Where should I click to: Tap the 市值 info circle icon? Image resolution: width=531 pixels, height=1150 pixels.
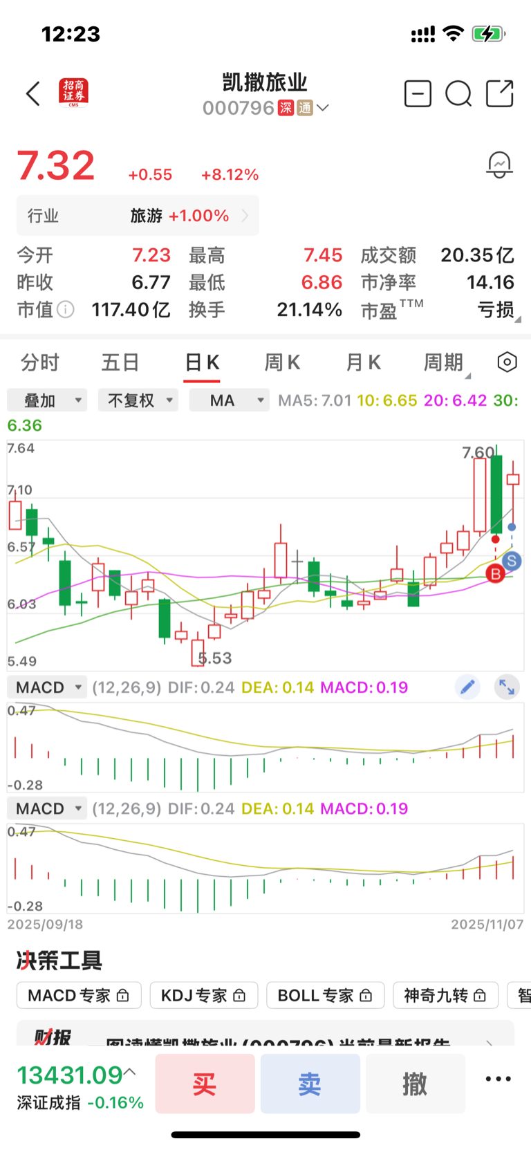tap(66, 309)
